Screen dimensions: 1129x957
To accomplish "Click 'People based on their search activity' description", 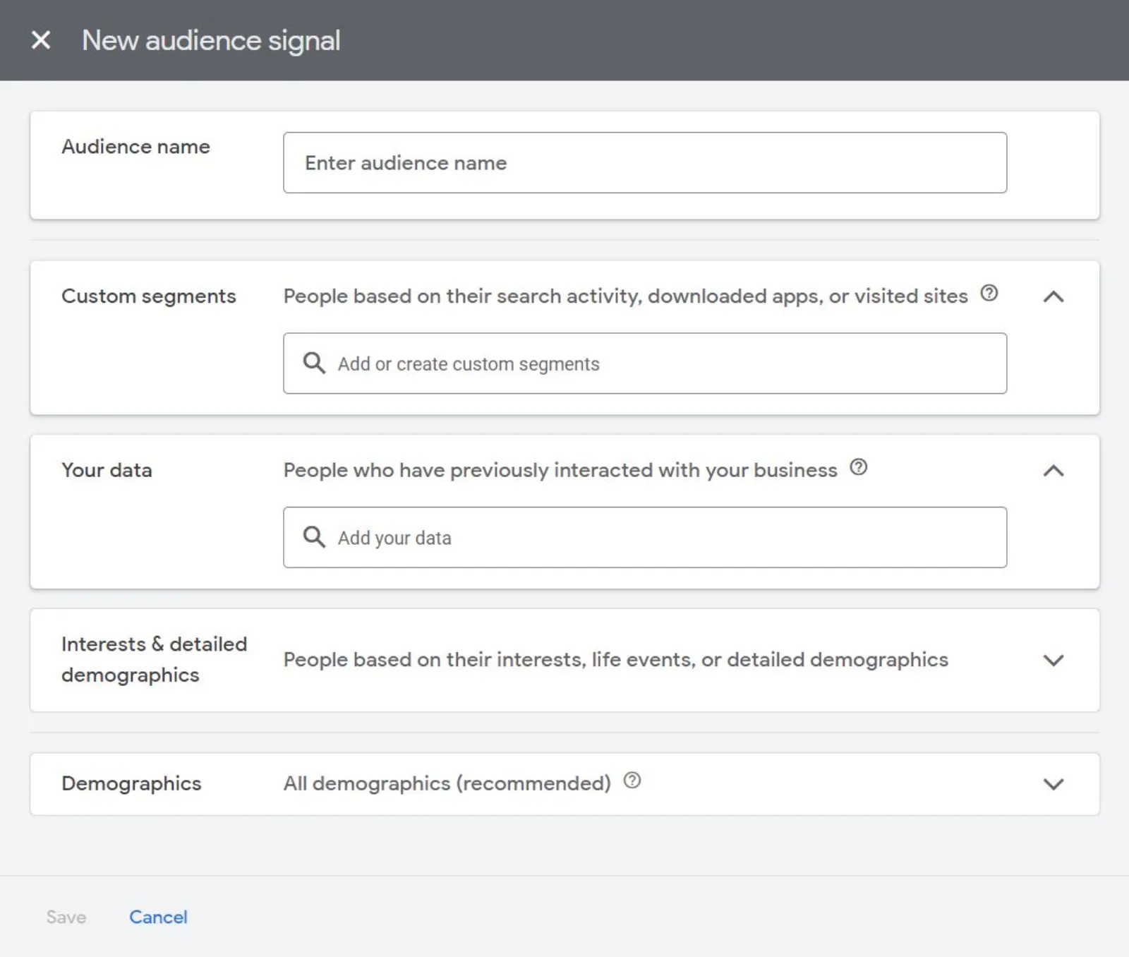I will [x=625, y=296].
